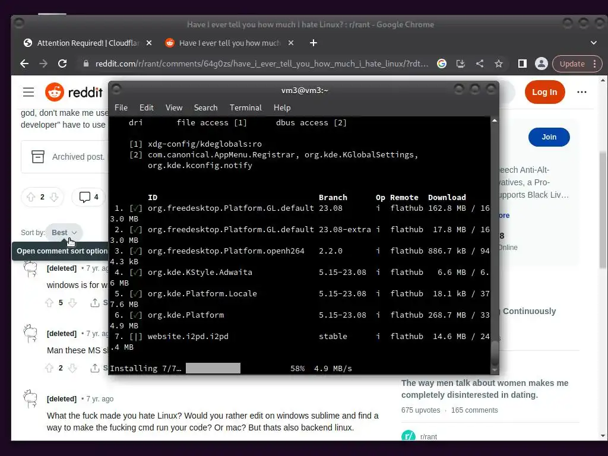The image size is (608, 456).
Task: Click the terminal install progress bar
Action: click(x=213, y=368)
